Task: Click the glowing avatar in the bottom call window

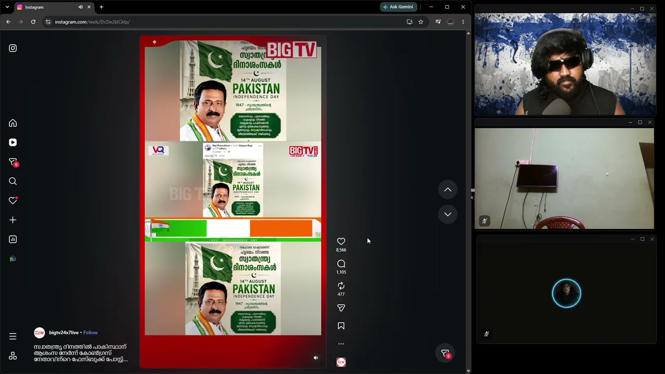Action: tap(566, 293)
